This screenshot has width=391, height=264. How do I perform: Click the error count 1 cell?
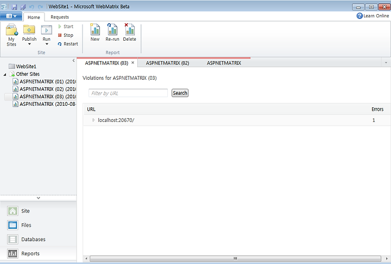374,120
